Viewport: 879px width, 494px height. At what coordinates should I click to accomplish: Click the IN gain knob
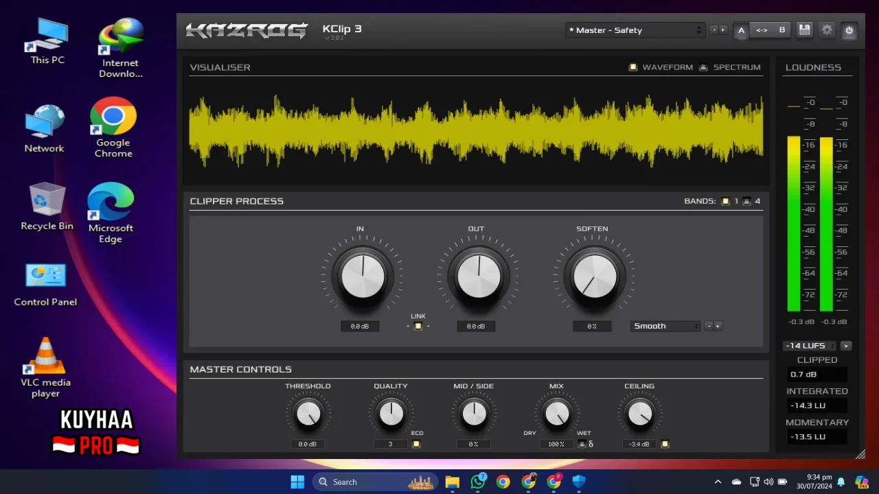[363, 277]
